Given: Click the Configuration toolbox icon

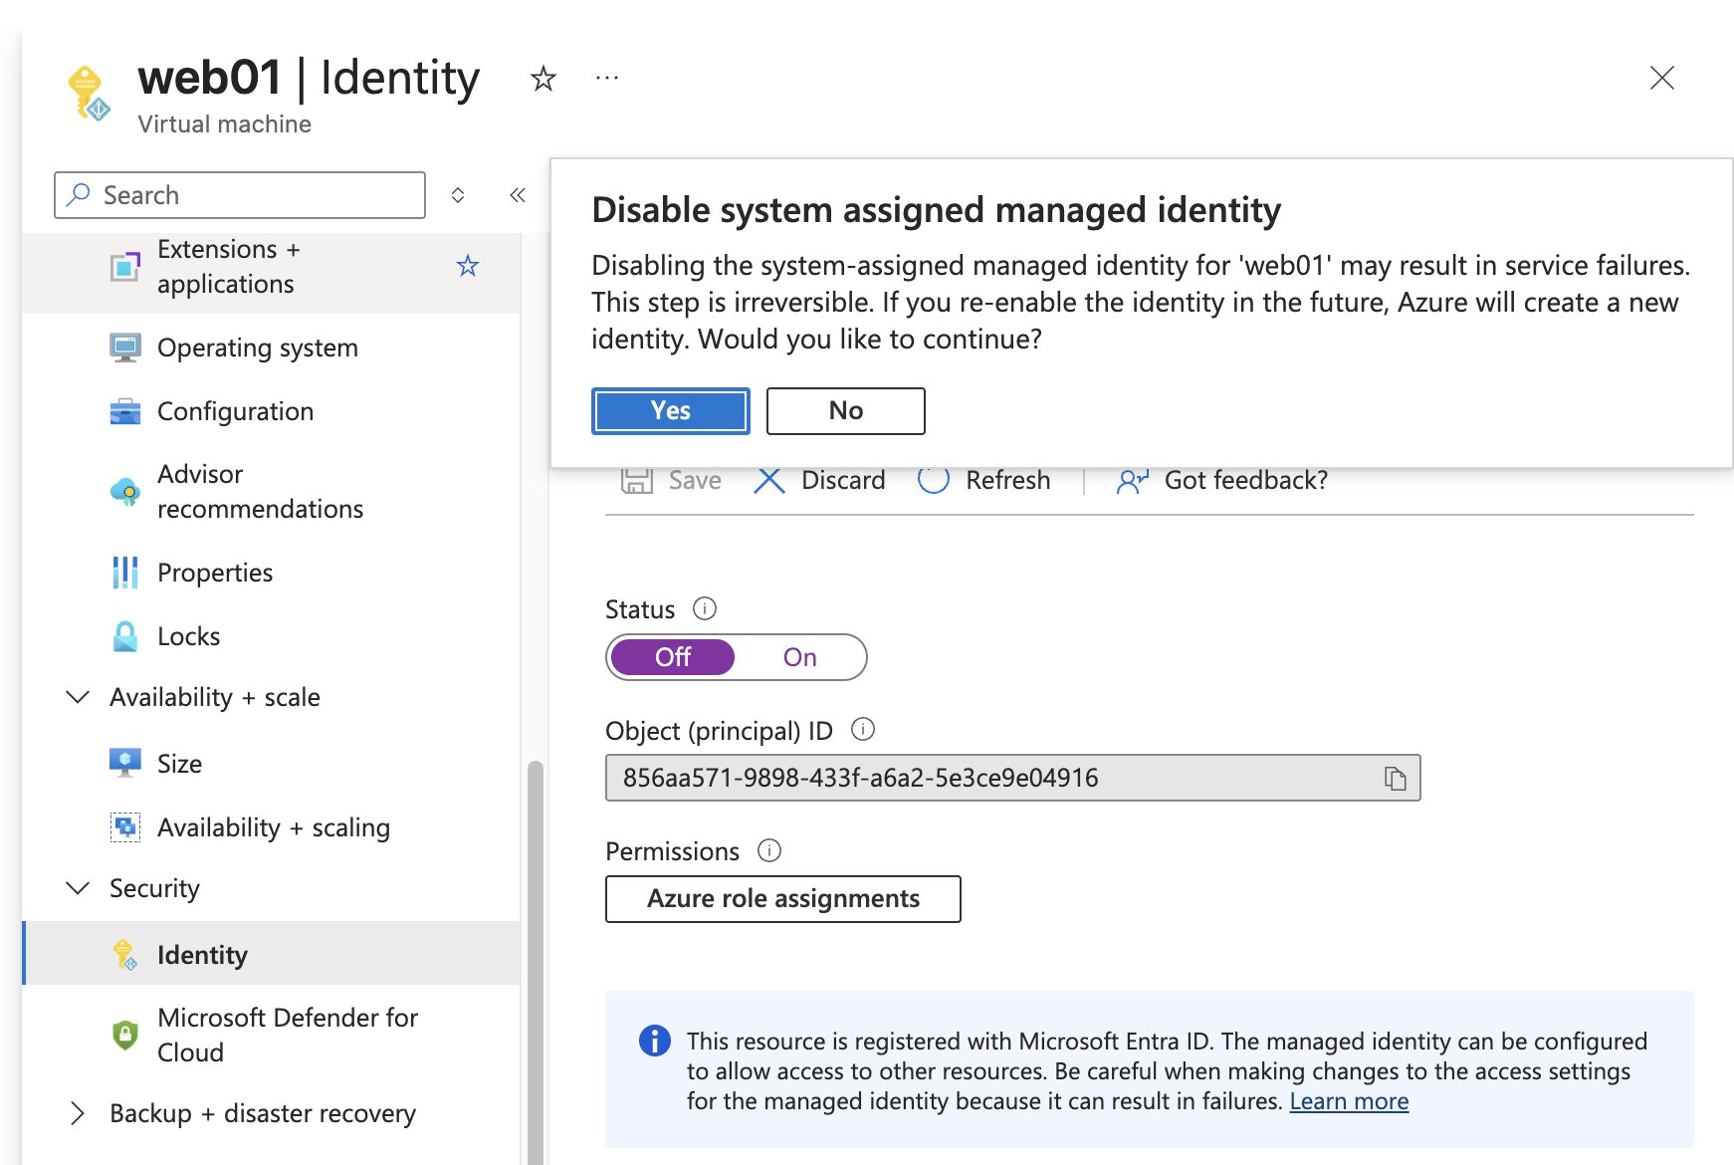Looking at the screenshot, I should 125,411.
